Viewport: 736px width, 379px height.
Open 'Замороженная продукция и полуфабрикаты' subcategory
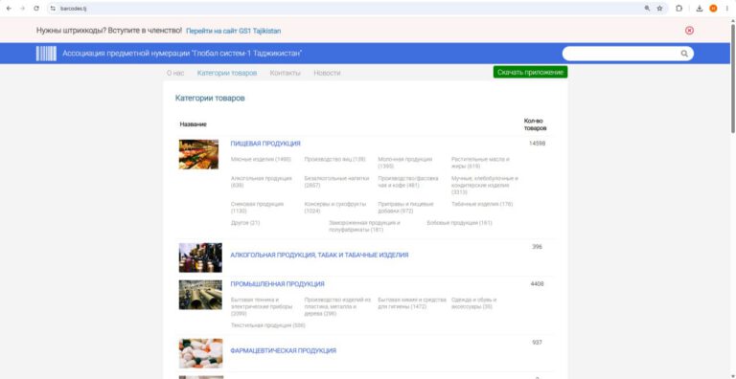pyautogui.click(x=364, y=227)
